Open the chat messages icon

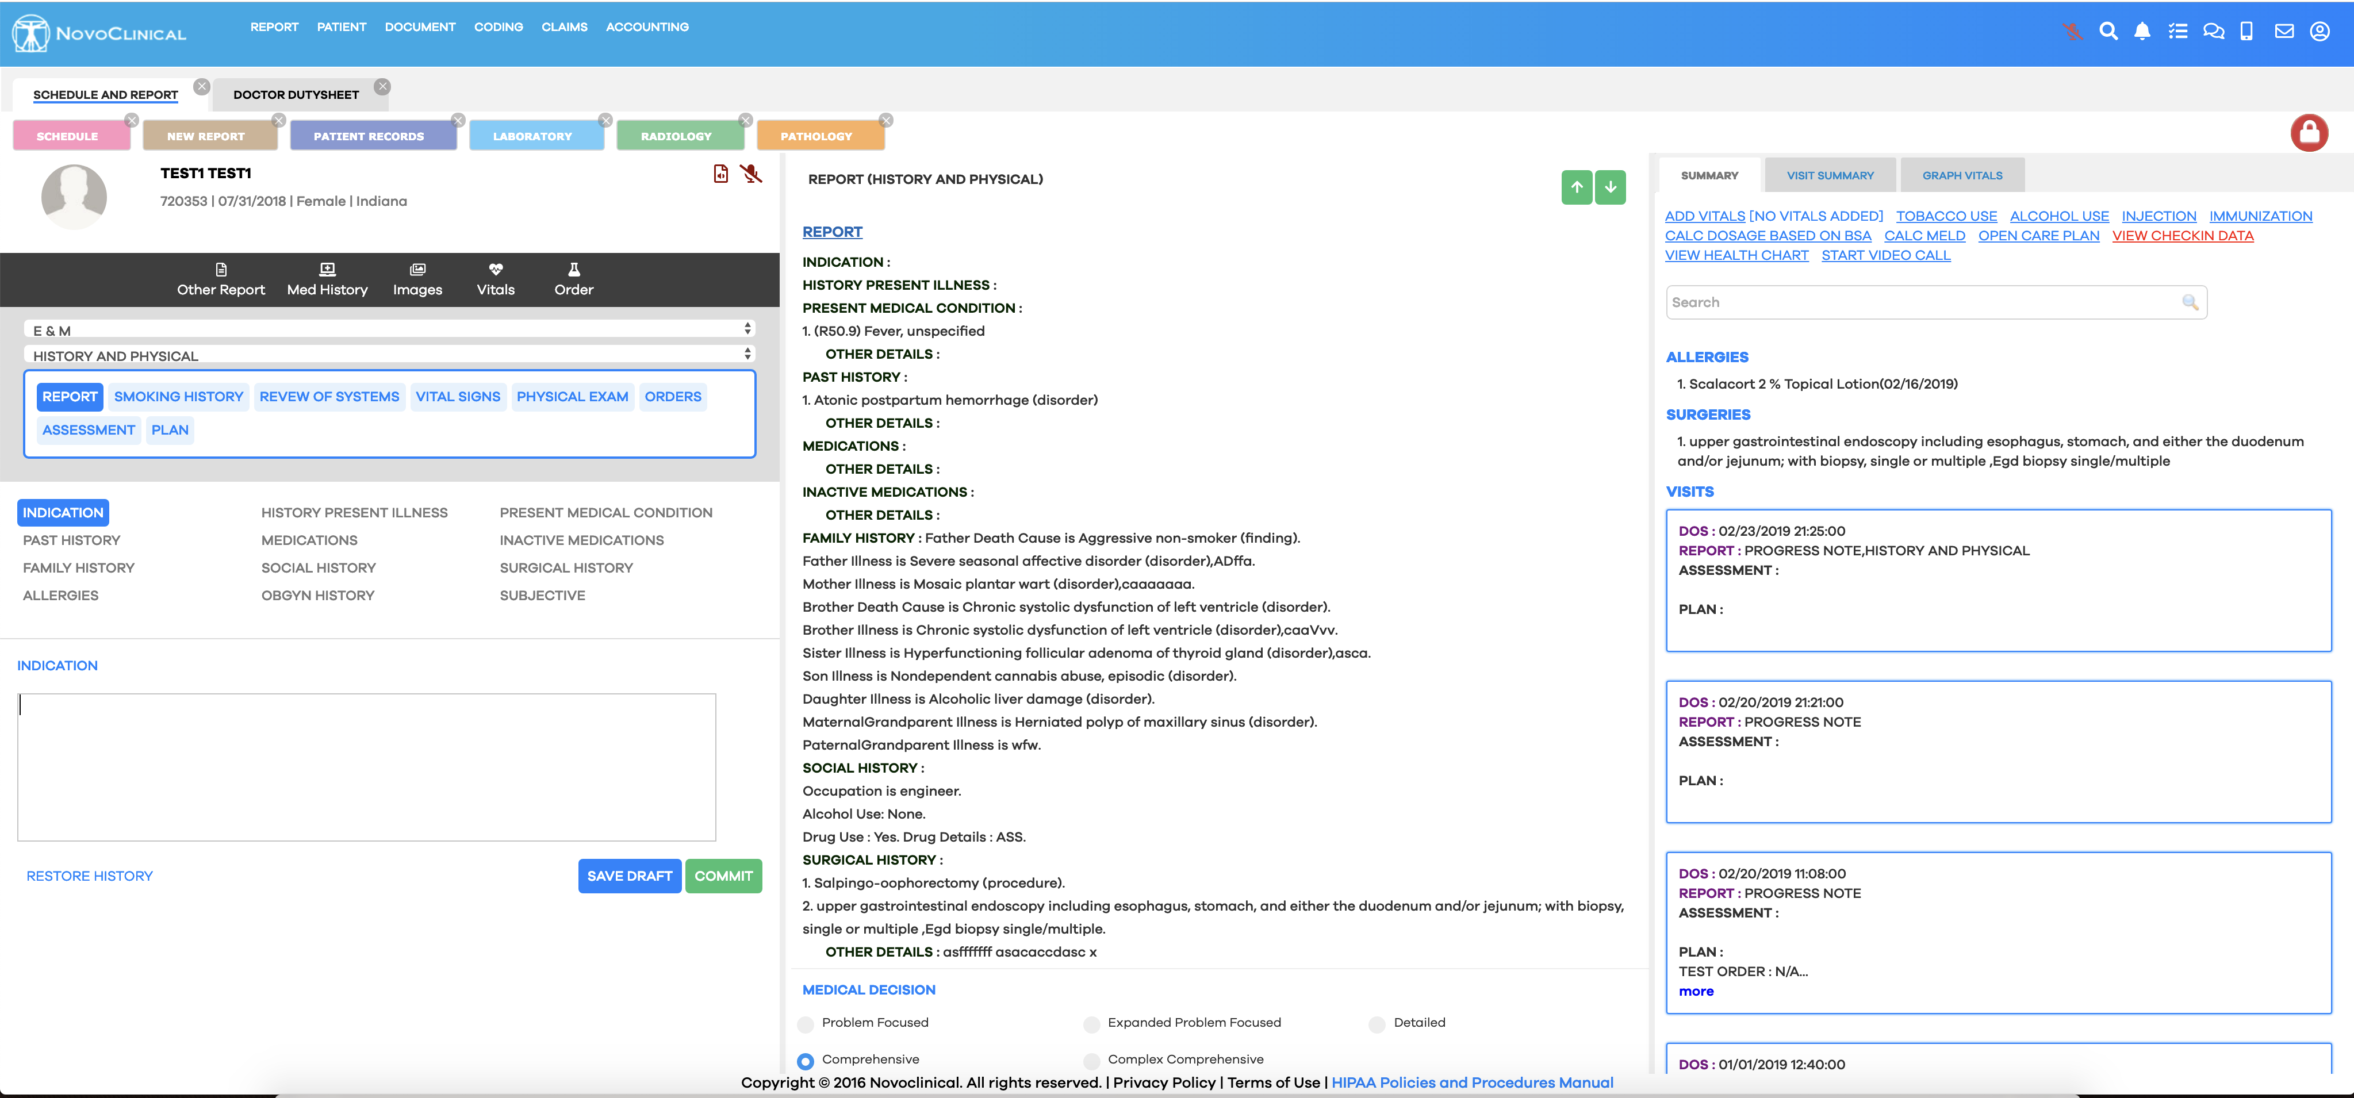(2213, 31)
